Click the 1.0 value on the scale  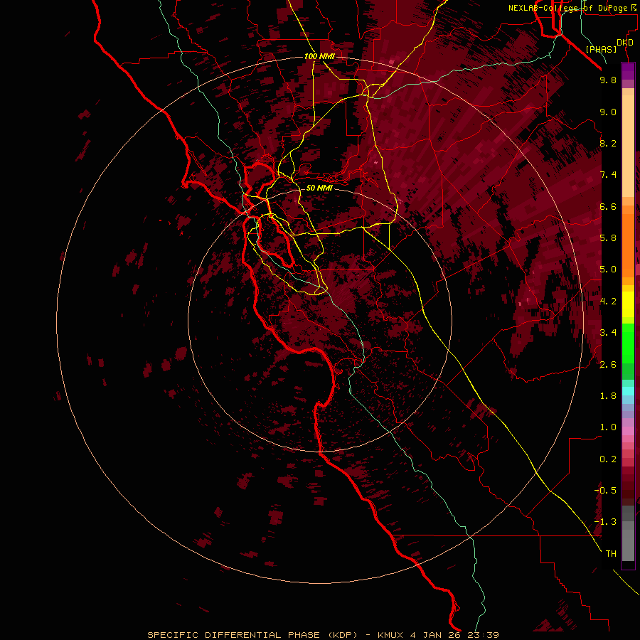click(x=608, y=427)
